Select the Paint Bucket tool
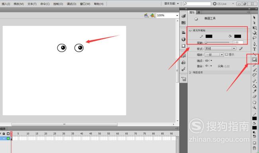The image size is (259, 153). point(254,86)
